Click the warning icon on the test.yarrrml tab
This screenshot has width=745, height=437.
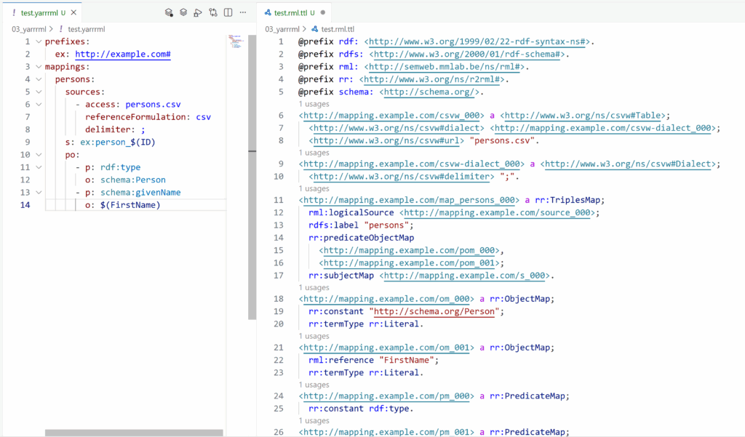pyautogui.click(x=15, y=12)
